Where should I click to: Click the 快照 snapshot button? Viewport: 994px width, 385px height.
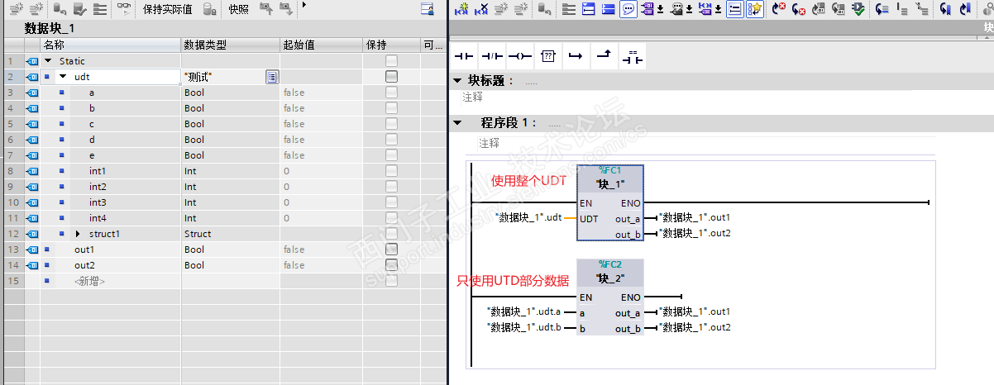point(238,9)
